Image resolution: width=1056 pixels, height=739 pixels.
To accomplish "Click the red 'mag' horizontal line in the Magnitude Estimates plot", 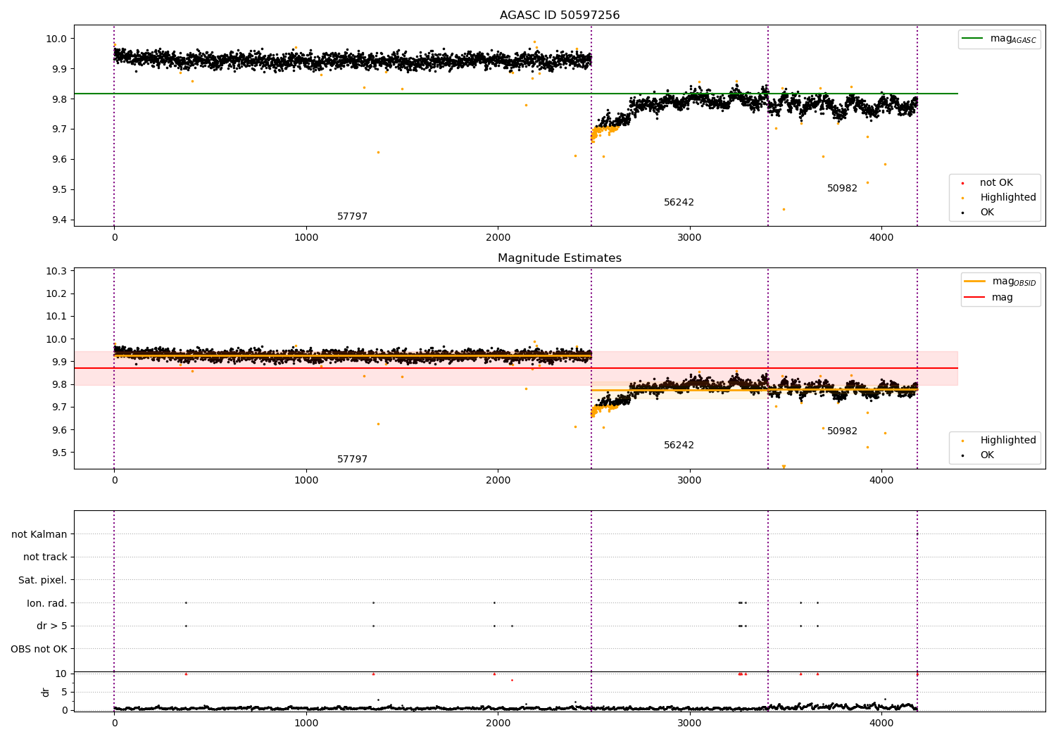I will [x=516, y=368].
